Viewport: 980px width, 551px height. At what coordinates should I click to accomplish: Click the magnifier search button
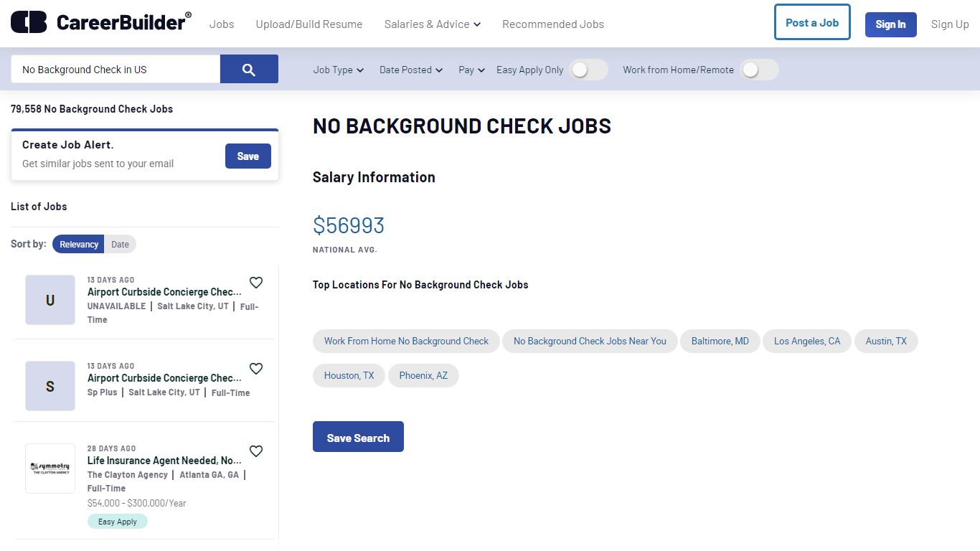249,69
